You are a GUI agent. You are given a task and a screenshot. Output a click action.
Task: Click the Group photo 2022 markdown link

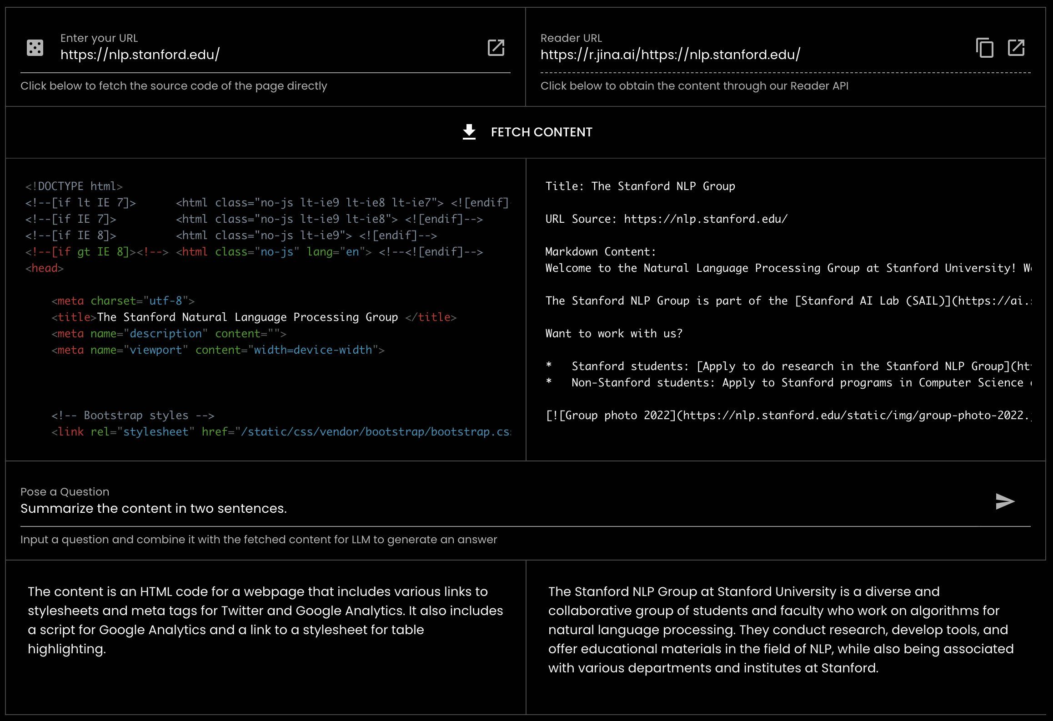[789, 415]
